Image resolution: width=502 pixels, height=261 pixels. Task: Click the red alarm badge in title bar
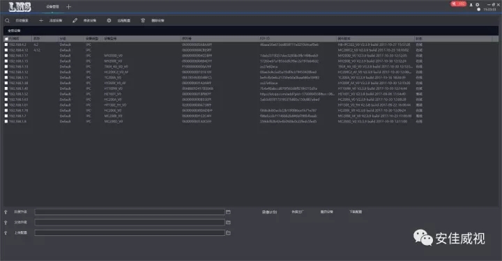point(459,4)
